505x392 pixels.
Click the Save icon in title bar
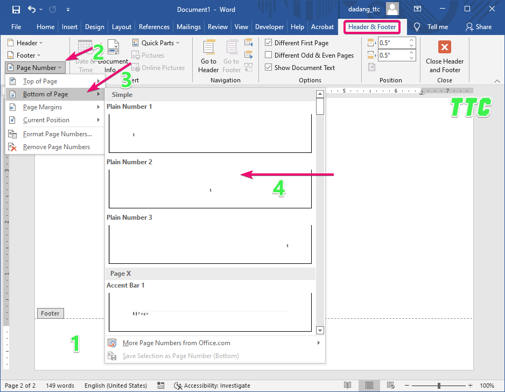point(16,9)
